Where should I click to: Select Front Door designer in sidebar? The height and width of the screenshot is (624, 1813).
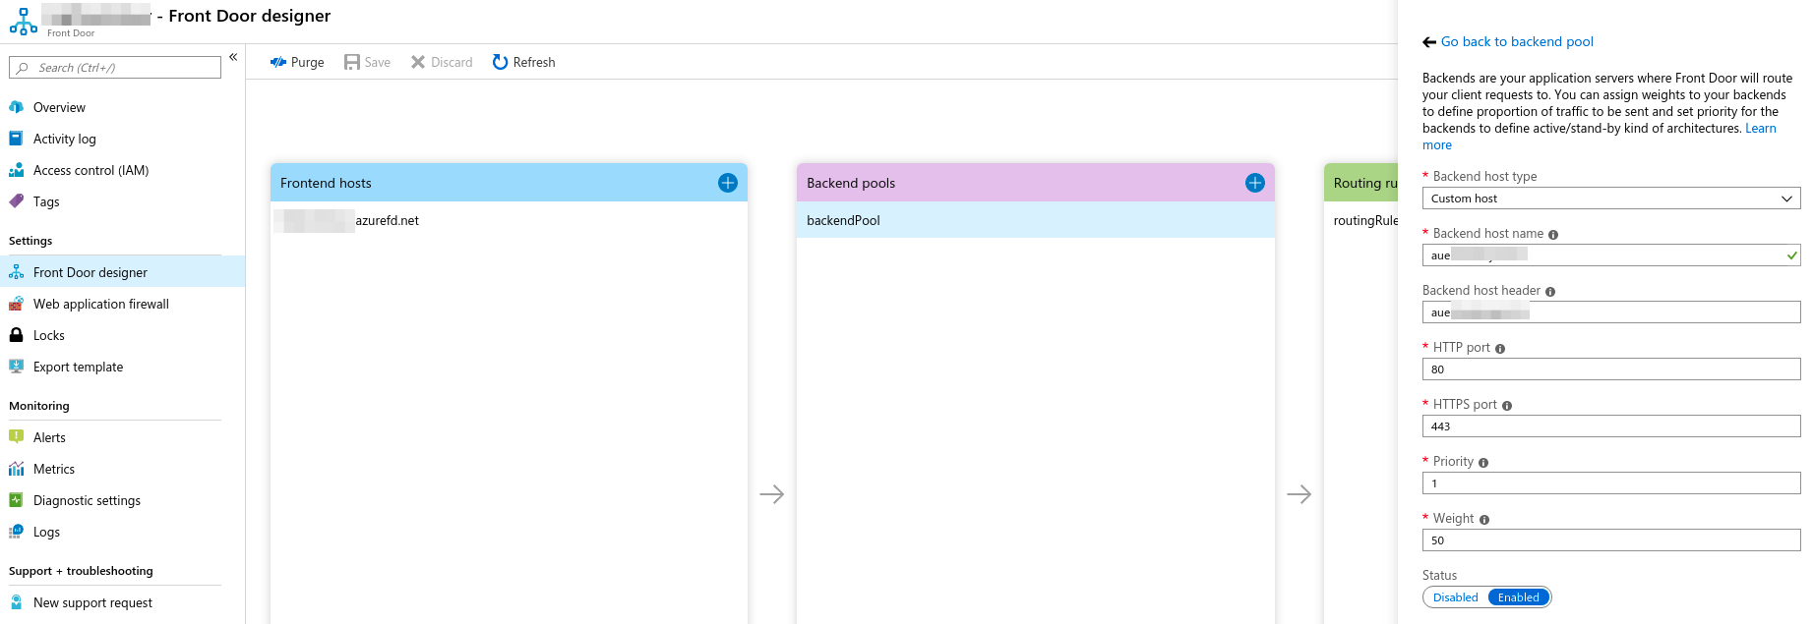[x=122, y=272]
